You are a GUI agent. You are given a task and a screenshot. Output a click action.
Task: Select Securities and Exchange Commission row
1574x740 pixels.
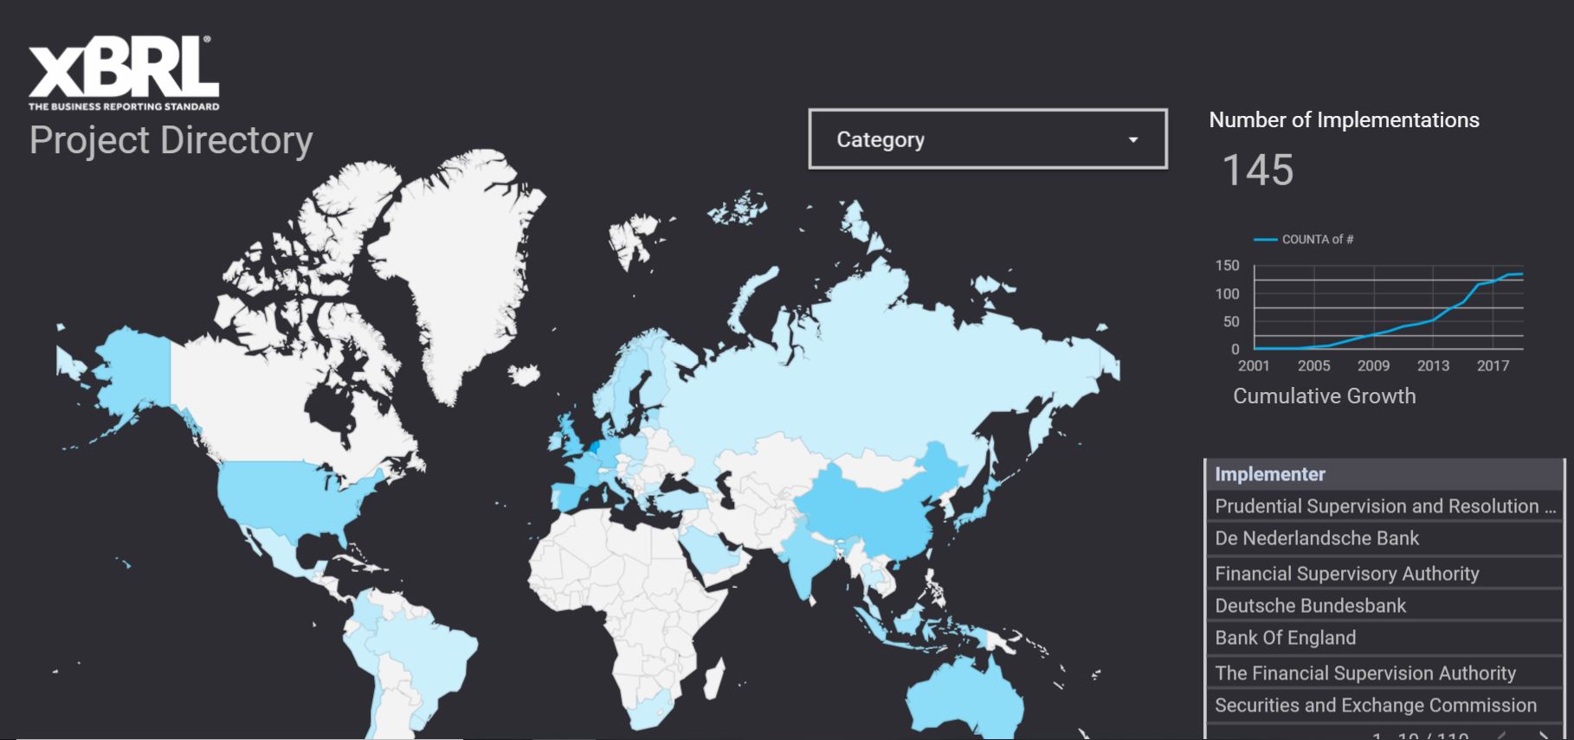(x=1384, y=705)
